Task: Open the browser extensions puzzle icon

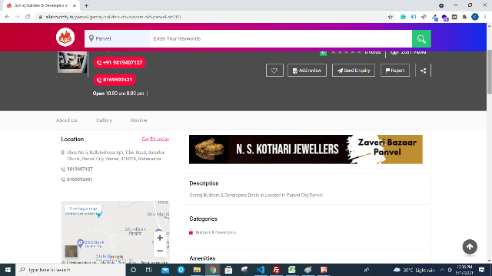Action: tap(464, 17)
